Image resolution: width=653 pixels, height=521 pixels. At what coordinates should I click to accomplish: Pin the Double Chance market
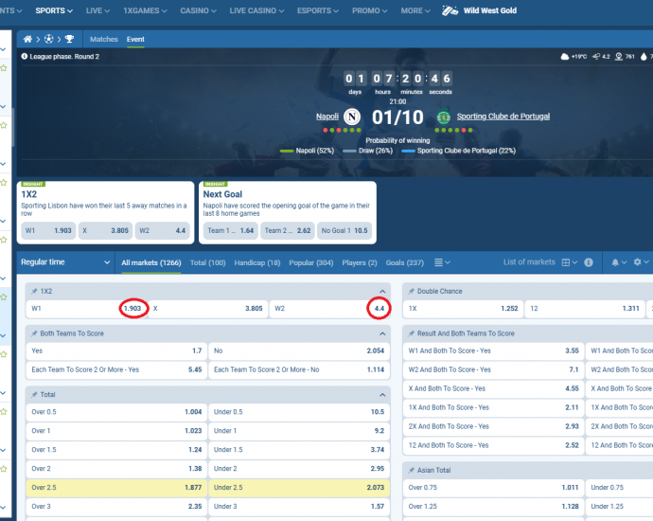click(x=411, y=291)
